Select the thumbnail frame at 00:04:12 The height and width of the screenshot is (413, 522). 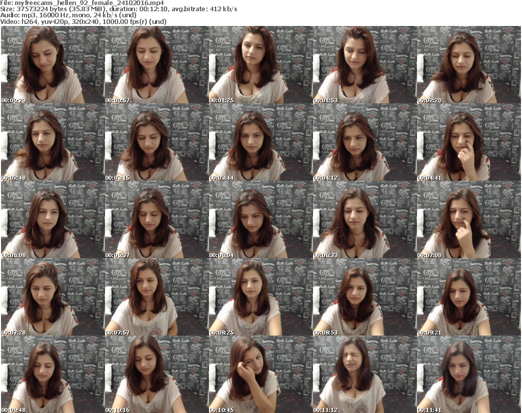coord(364,142)
